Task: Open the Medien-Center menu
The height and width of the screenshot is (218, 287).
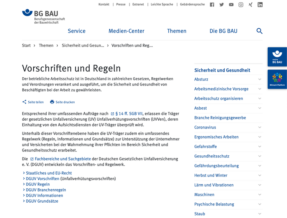Action: coord(126,31)
